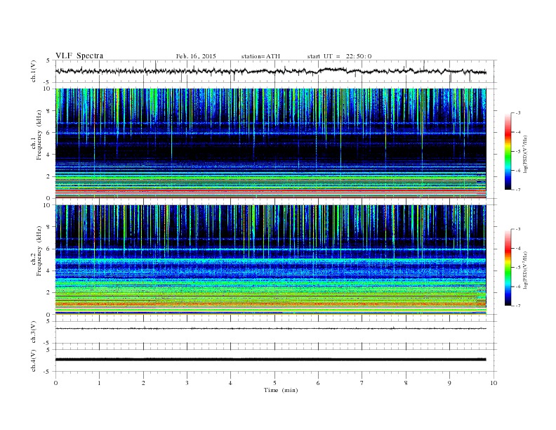The image size is (556, 430).
Task: Click the "ch.4(V)" axis label
Action: click(34, 360)
